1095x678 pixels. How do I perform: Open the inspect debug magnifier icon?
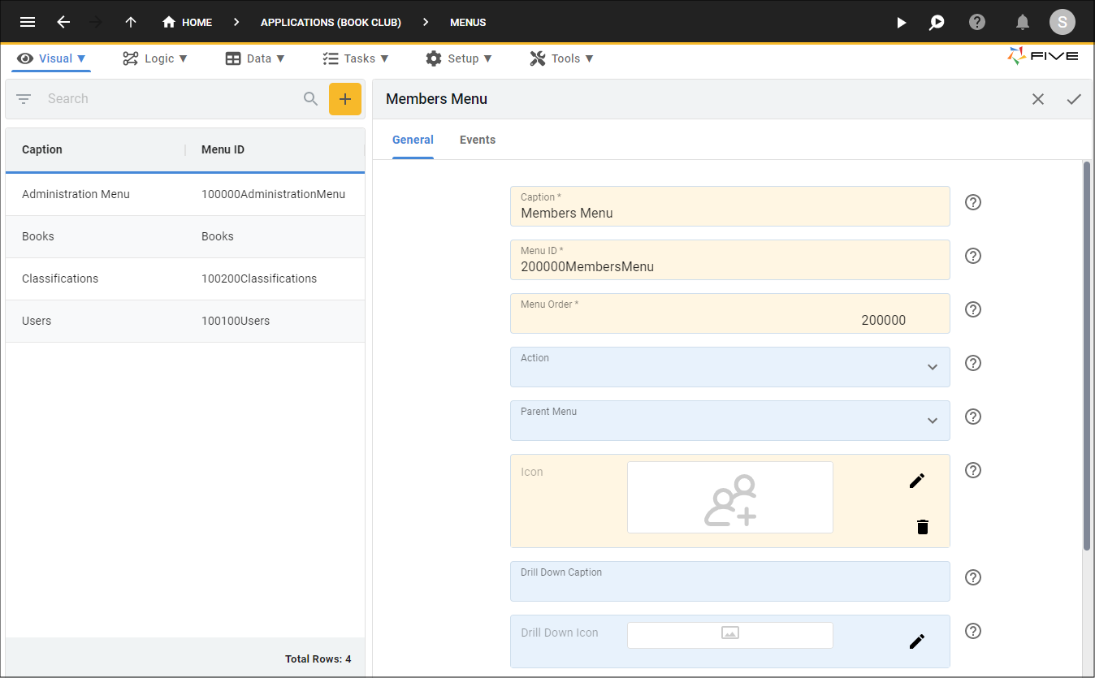(937, 23)
